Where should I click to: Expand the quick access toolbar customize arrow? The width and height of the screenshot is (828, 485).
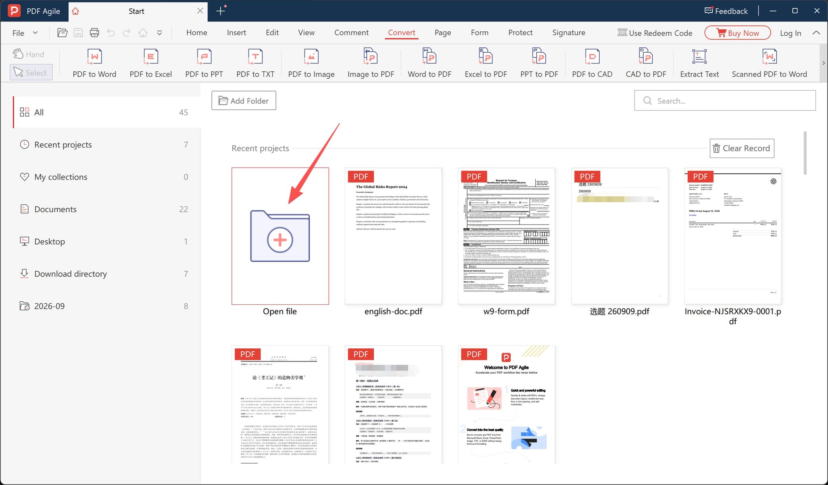pos(159,33)
